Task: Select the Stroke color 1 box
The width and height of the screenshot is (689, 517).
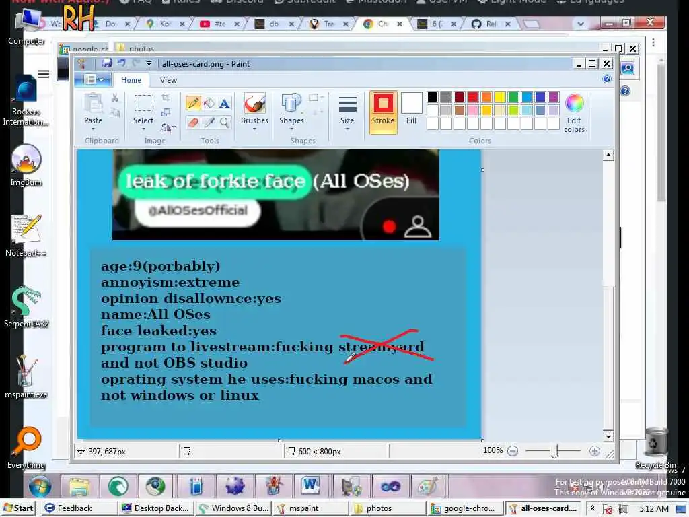Action: (383, 112)
